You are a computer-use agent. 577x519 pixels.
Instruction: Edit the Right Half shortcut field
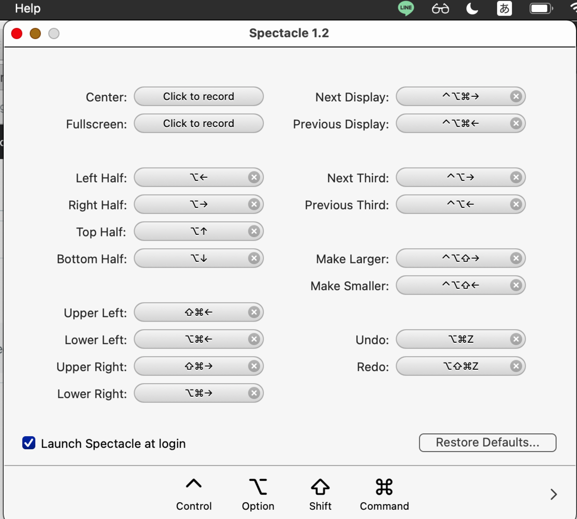199,204
